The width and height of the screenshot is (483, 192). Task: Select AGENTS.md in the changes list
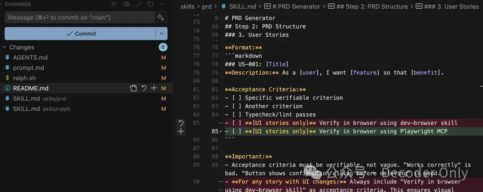(x=30, y=58)
